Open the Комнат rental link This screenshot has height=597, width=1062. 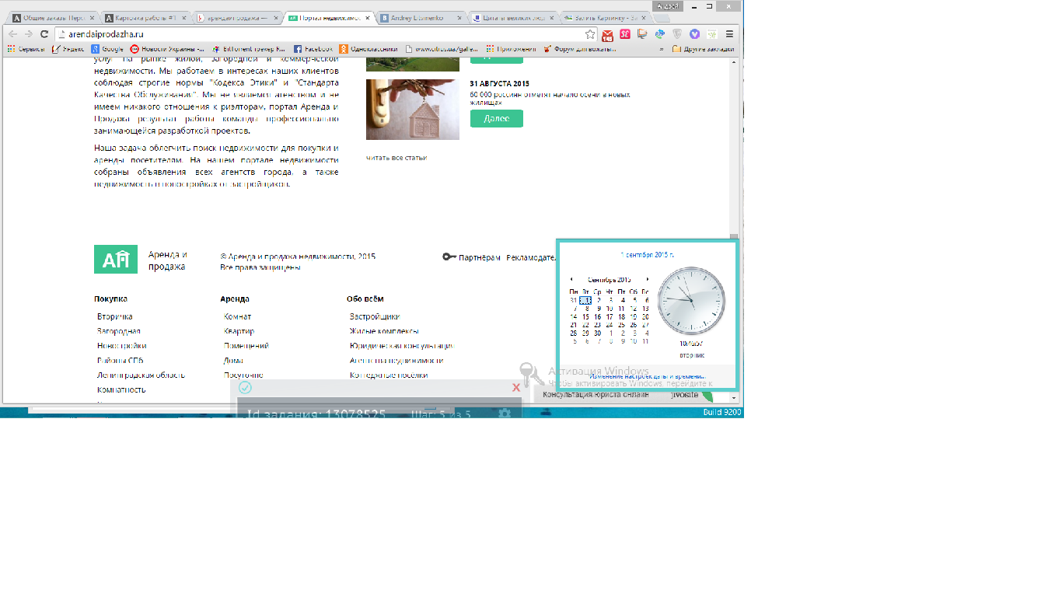click(238, 316)
